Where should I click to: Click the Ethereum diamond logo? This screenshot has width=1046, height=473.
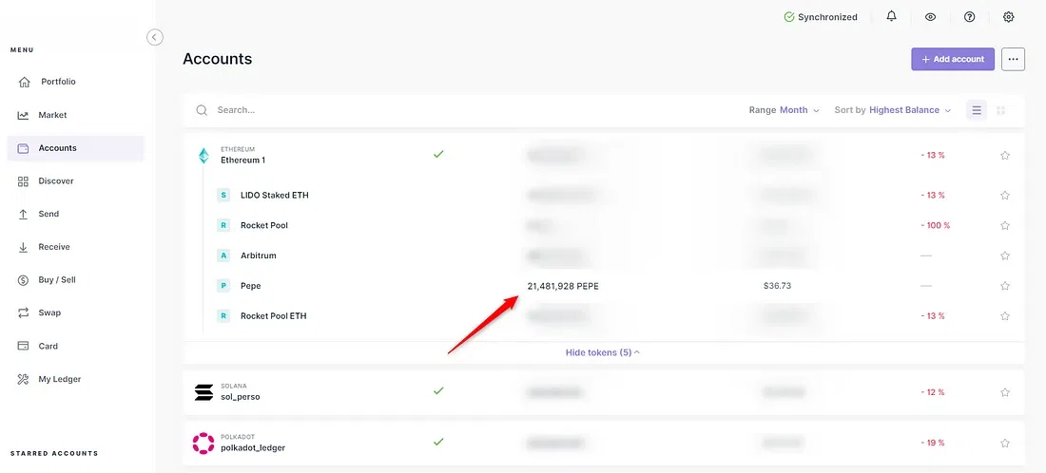pos(203,155)
